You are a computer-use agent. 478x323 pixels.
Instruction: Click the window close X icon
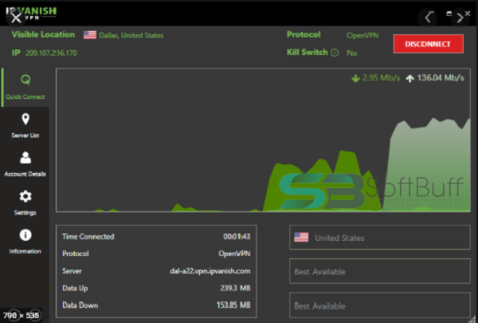click(468, 14)
